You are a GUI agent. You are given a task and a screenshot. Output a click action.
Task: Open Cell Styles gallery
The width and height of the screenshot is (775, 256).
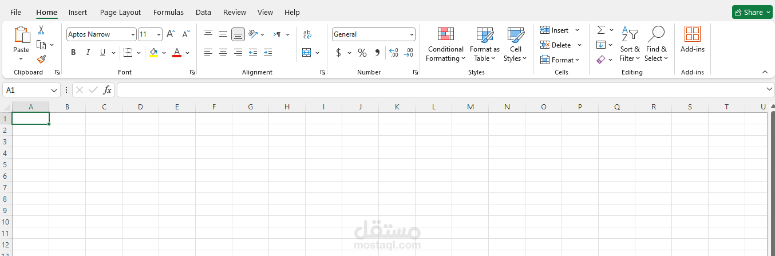(x=515, y=44)
